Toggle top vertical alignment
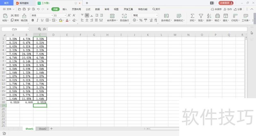The height and width of the screenshot is (136, 256). tap(82, 15)
